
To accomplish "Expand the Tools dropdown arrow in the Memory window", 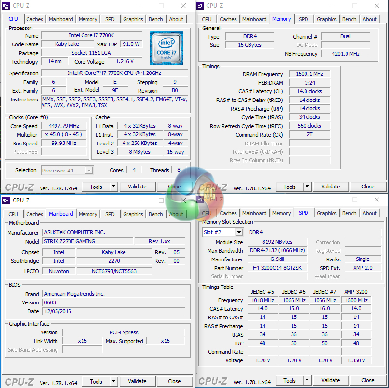I will pos(307,187).
